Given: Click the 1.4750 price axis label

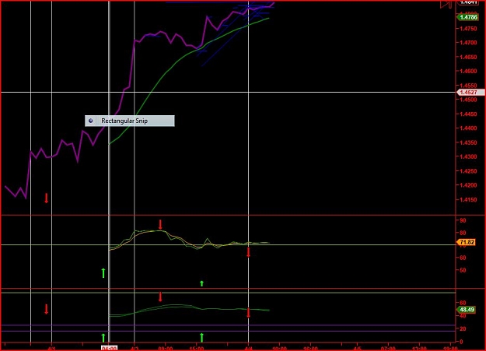Looking at the screenshot, I should tap(468, 29).
